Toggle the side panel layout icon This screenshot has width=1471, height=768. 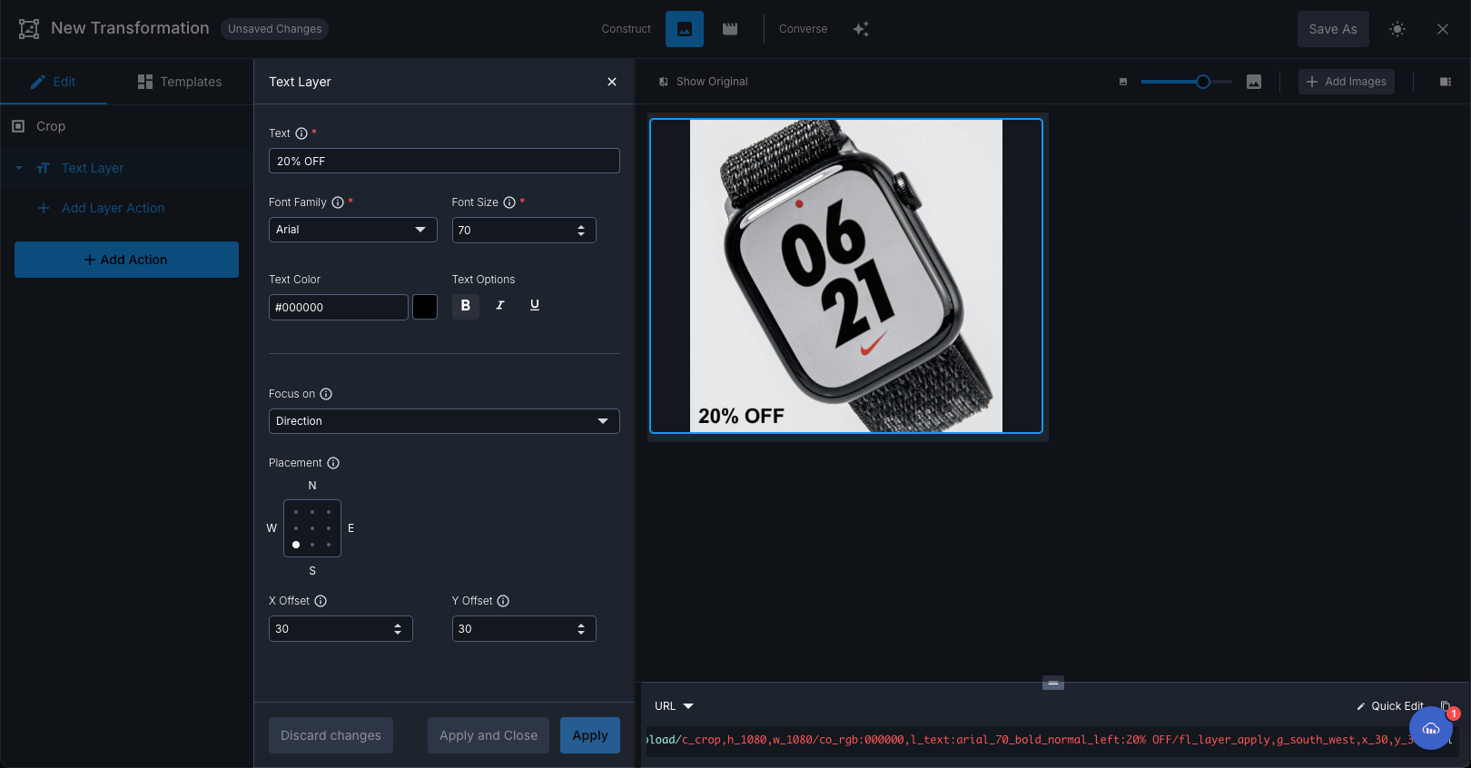click(x=1446, y=82)
